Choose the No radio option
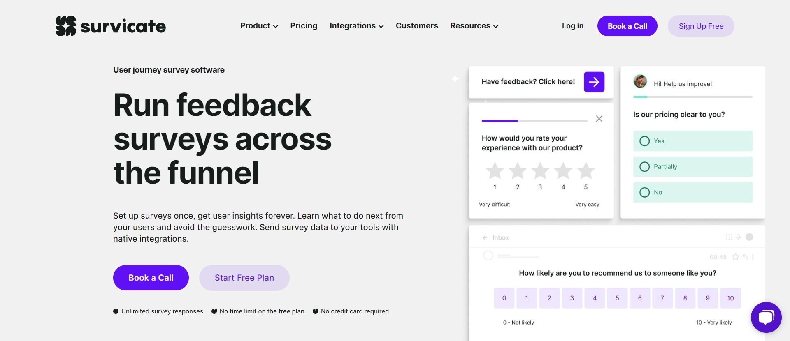Screen dimensions: 790x341 [x=645, y=193]
